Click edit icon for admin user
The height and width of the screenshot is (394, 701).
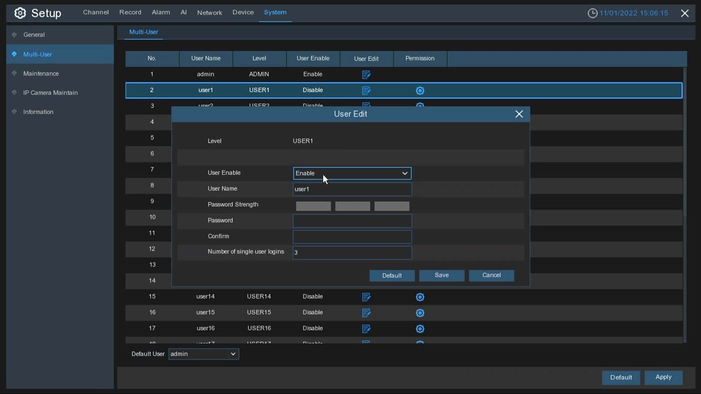point(366,75)
